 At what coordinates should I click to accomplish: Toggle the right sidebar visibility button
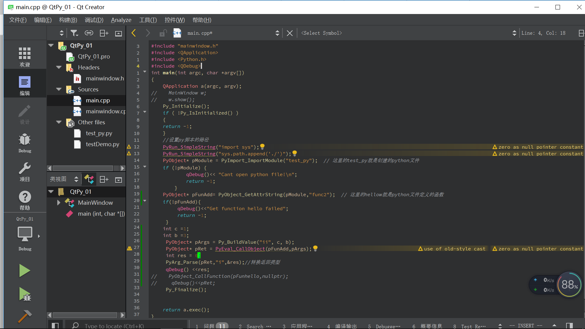569,326
